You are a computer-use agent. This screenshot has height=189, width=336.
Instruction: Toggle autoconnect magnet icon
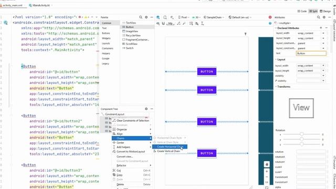(x=163, y=24)
